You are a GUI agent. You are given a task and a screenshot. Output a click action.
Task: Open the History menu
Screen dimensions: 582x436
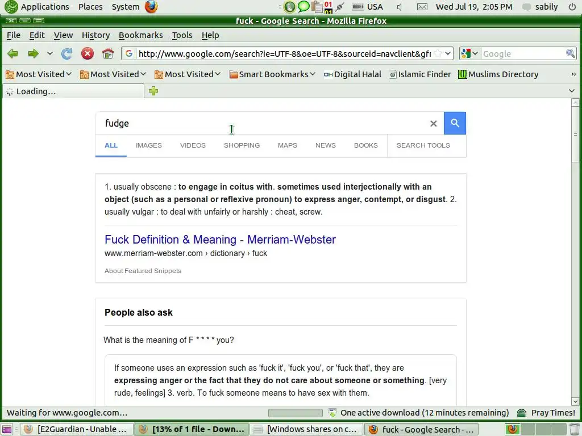(95, 35)
